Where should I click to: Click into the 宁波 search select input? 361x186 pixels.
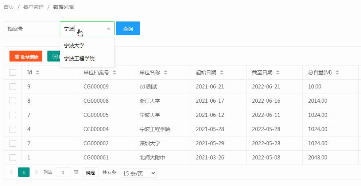(x=87, y=28)
